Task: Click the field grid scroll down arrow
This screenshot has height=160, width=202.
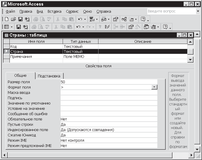Action: point(190,60)
